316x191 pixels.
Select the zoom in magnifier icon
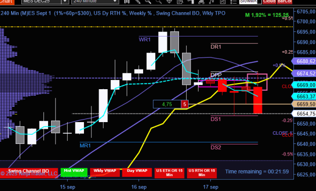148,2
